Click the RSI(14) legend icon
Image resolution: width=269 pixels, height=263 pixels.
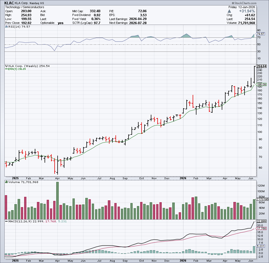coord(6,27)
